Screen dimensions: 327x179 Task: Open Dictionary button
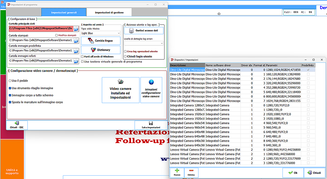(x=101, y=50)
